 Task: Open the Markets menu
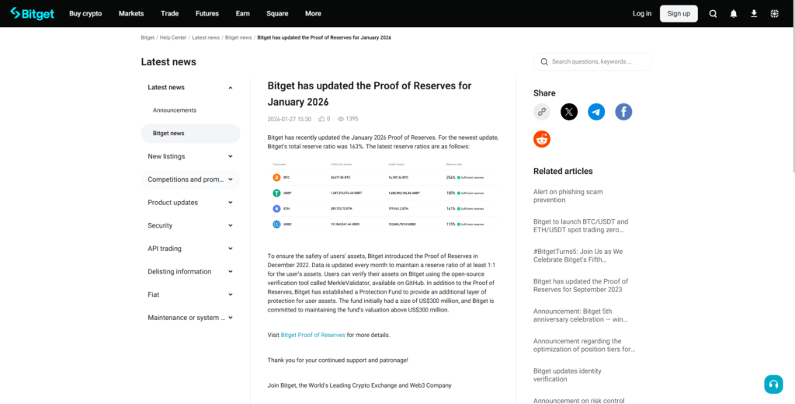click(131, 14)
